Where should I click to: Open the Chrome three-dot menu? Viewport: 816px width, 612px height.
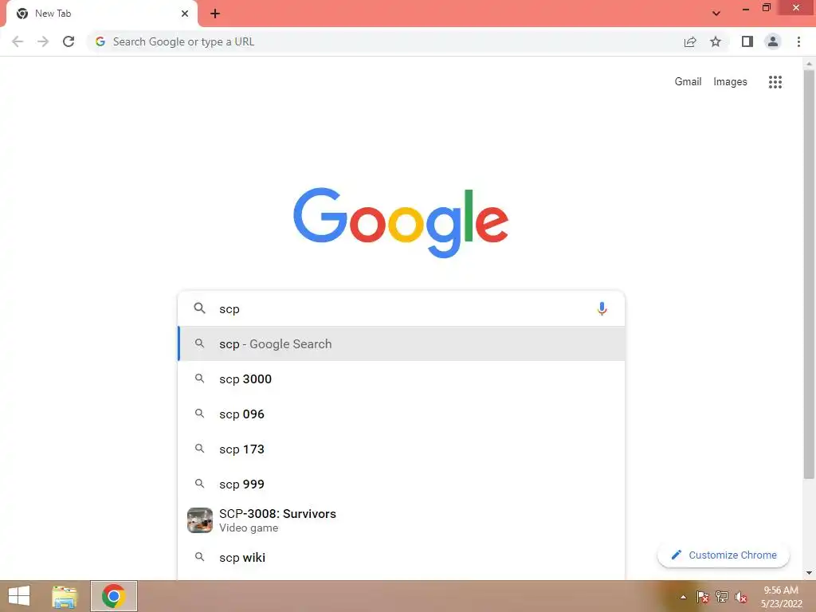798,41
